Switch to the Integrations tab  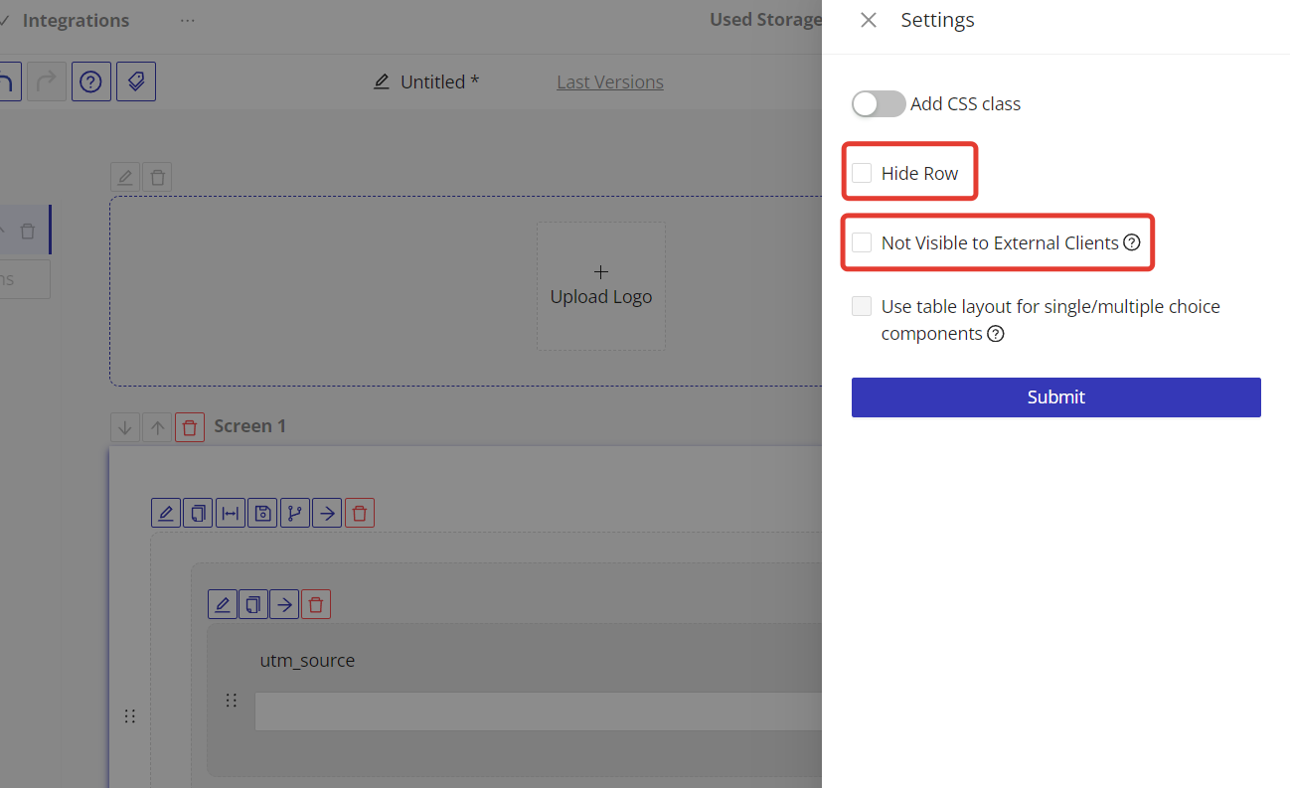tap(76, 21)
